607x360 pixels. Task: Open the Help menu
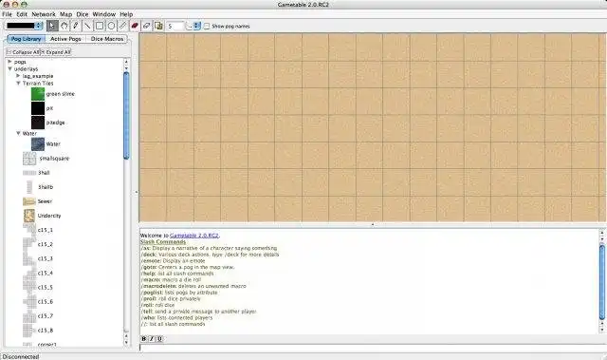click(126, 14)
